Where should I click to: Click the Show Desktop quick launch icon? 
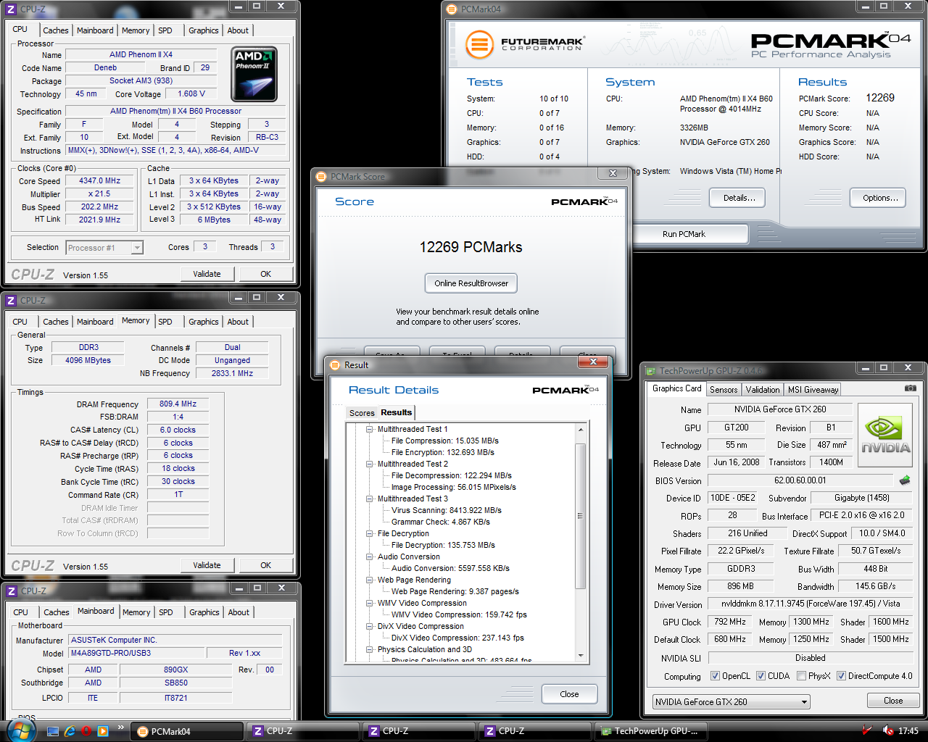point(53,731)
